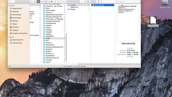
Task: Select the FontsRecommended folder
Action: point(53,21)
